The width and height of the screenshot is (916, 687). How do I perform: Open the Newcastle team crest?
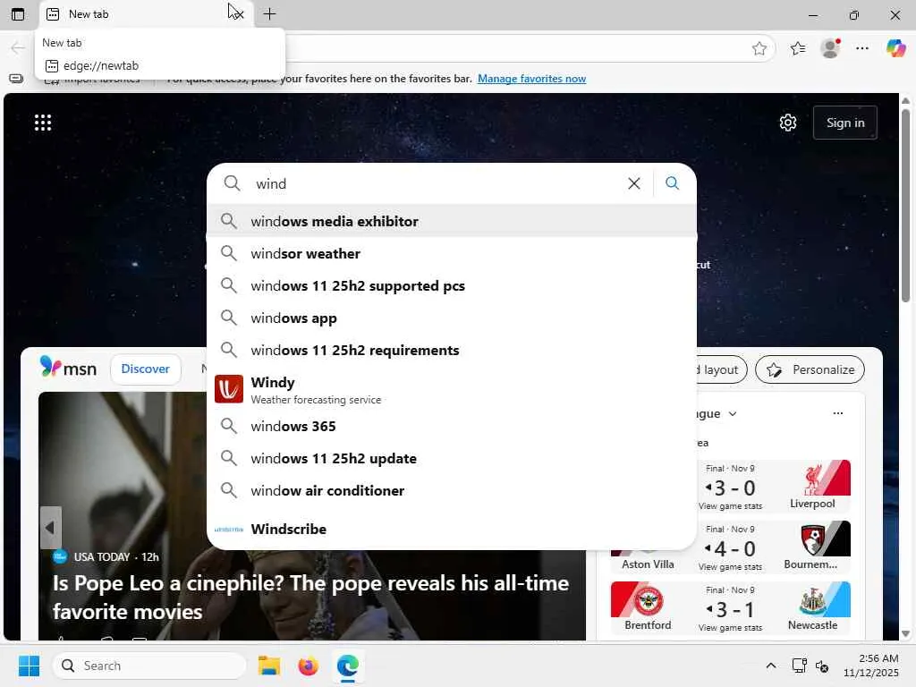point(812,600)
